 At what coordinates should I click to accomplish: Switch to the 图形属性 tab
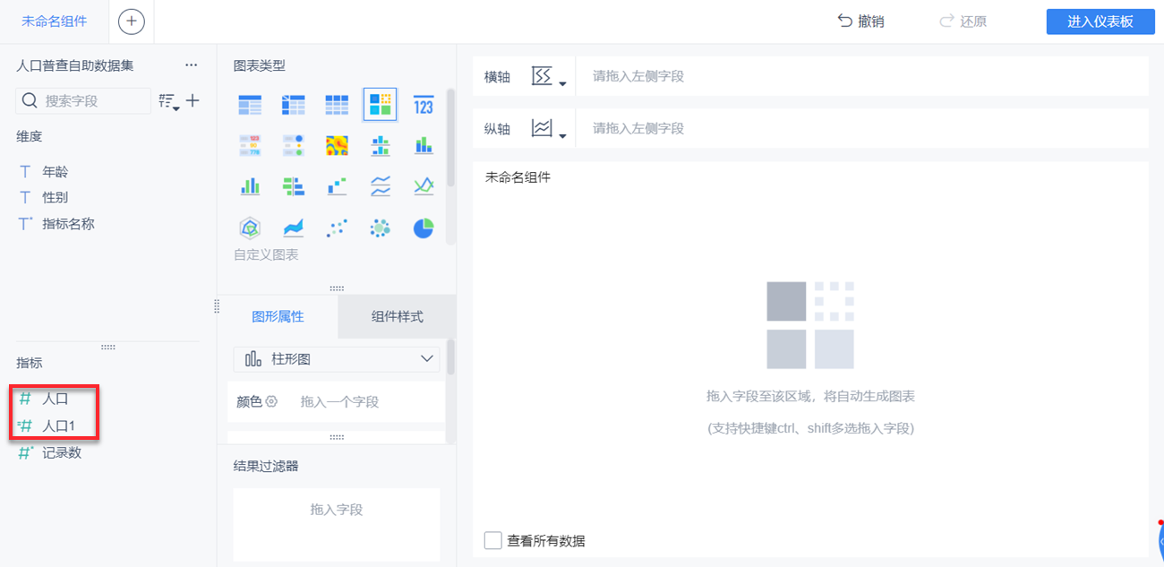(x=278, y=316)
